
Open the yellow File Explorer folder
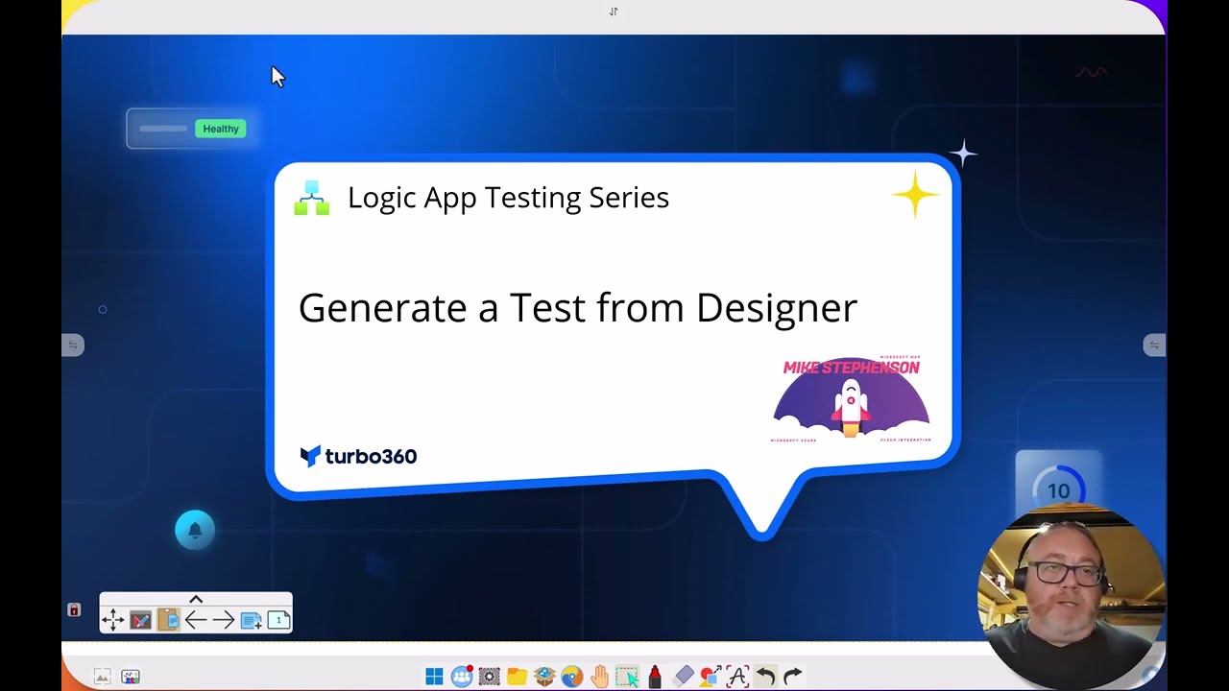[518, 677]
